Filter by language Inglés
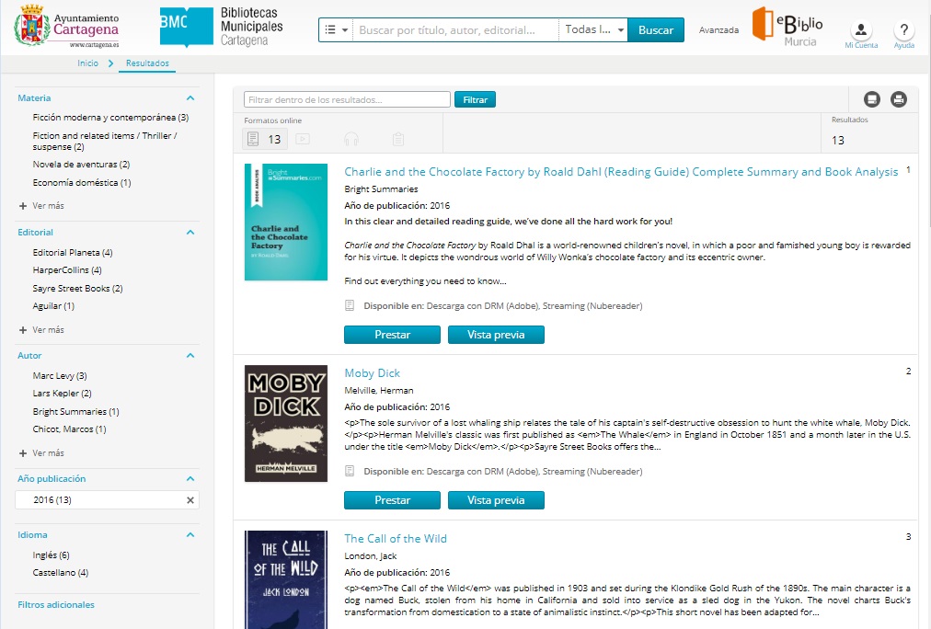 tap(51, 555)
